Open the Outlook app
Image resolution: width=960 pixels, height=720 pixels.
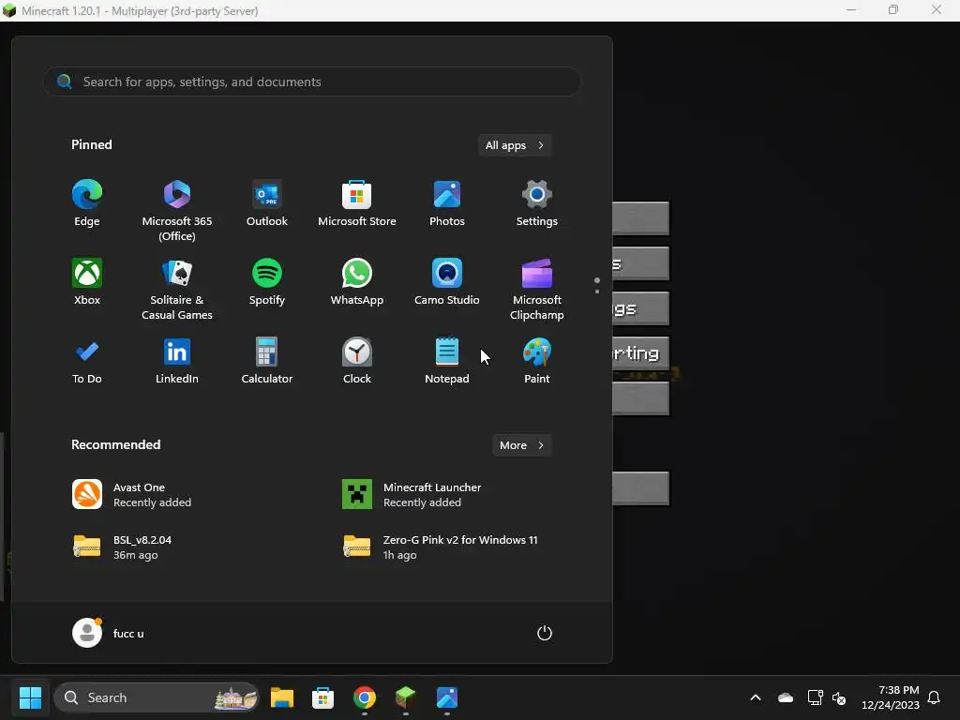[267, 203]
